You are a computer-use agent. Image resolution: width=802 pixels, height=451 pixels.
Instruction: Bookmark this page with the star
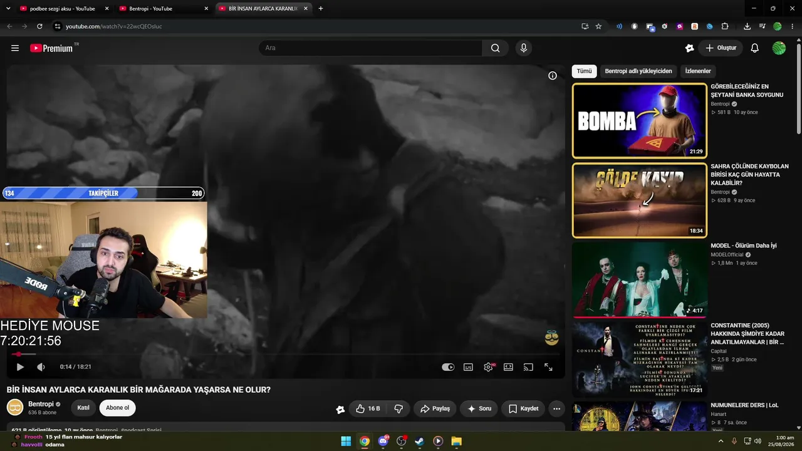pyautogui.click(x=598, y=26)
